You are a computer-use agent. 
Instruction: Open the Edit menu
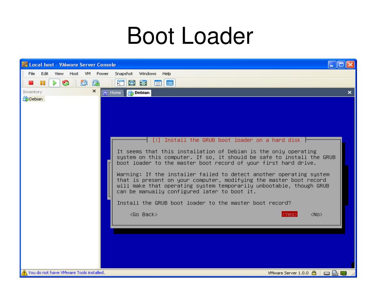click(x=45, y=74)
